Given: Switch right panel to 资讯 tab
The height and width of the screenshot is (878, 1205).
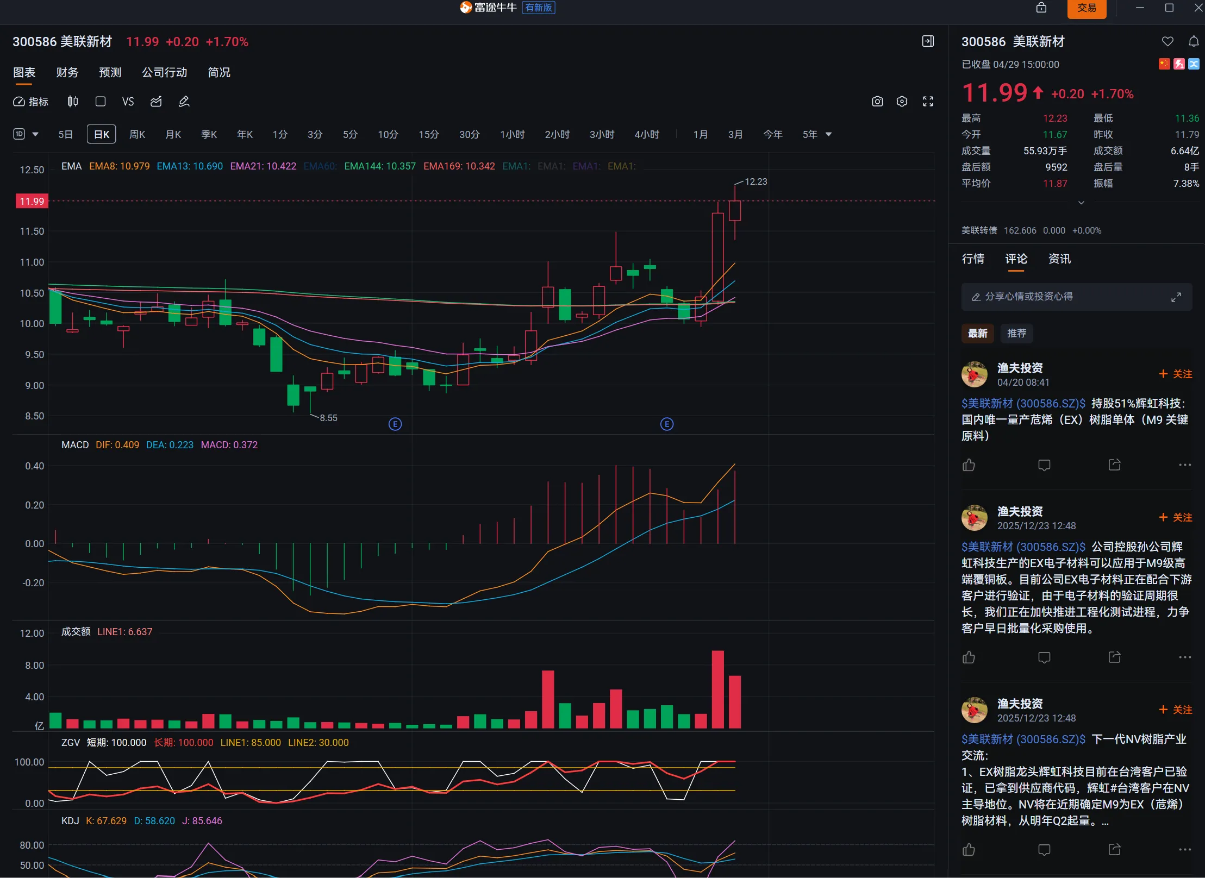Looking at the screenshot, I should click(1059, 259).
